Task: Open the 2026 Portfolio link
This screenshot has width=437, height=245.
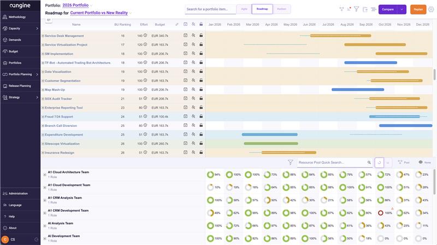Action: point(75,5)
